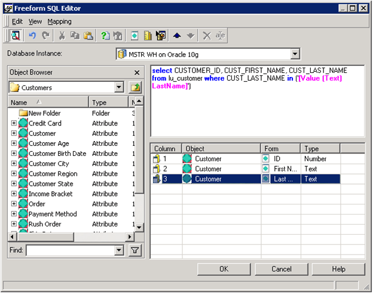This screenshot has height=294, width=373.
Task: Click the green question mark prompt icon
Action: click(105, 36)
